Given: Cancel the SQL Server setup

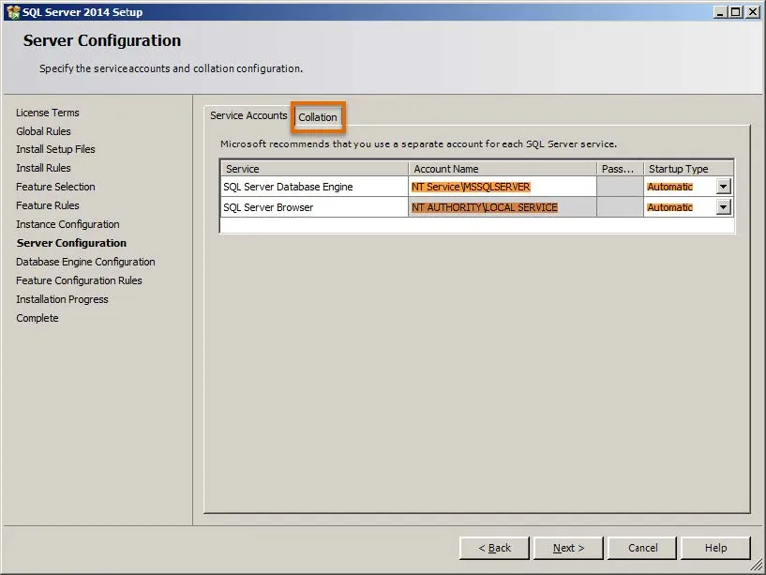Looking at the screenshot, I should click(x=642, y=548).
